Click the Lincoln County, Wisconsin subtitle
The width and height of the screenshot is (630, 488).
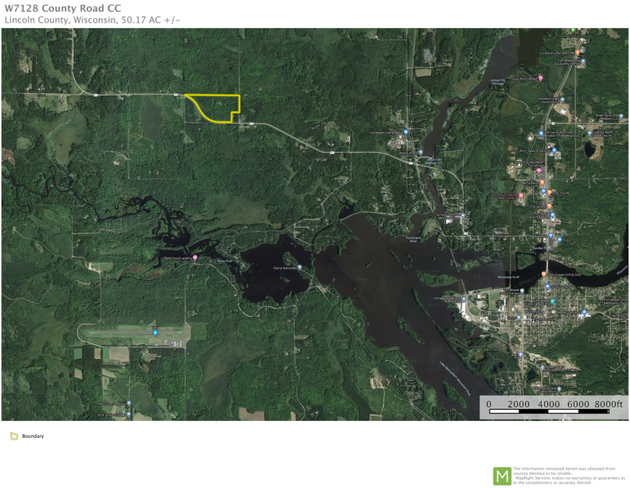tap(92, 20)
